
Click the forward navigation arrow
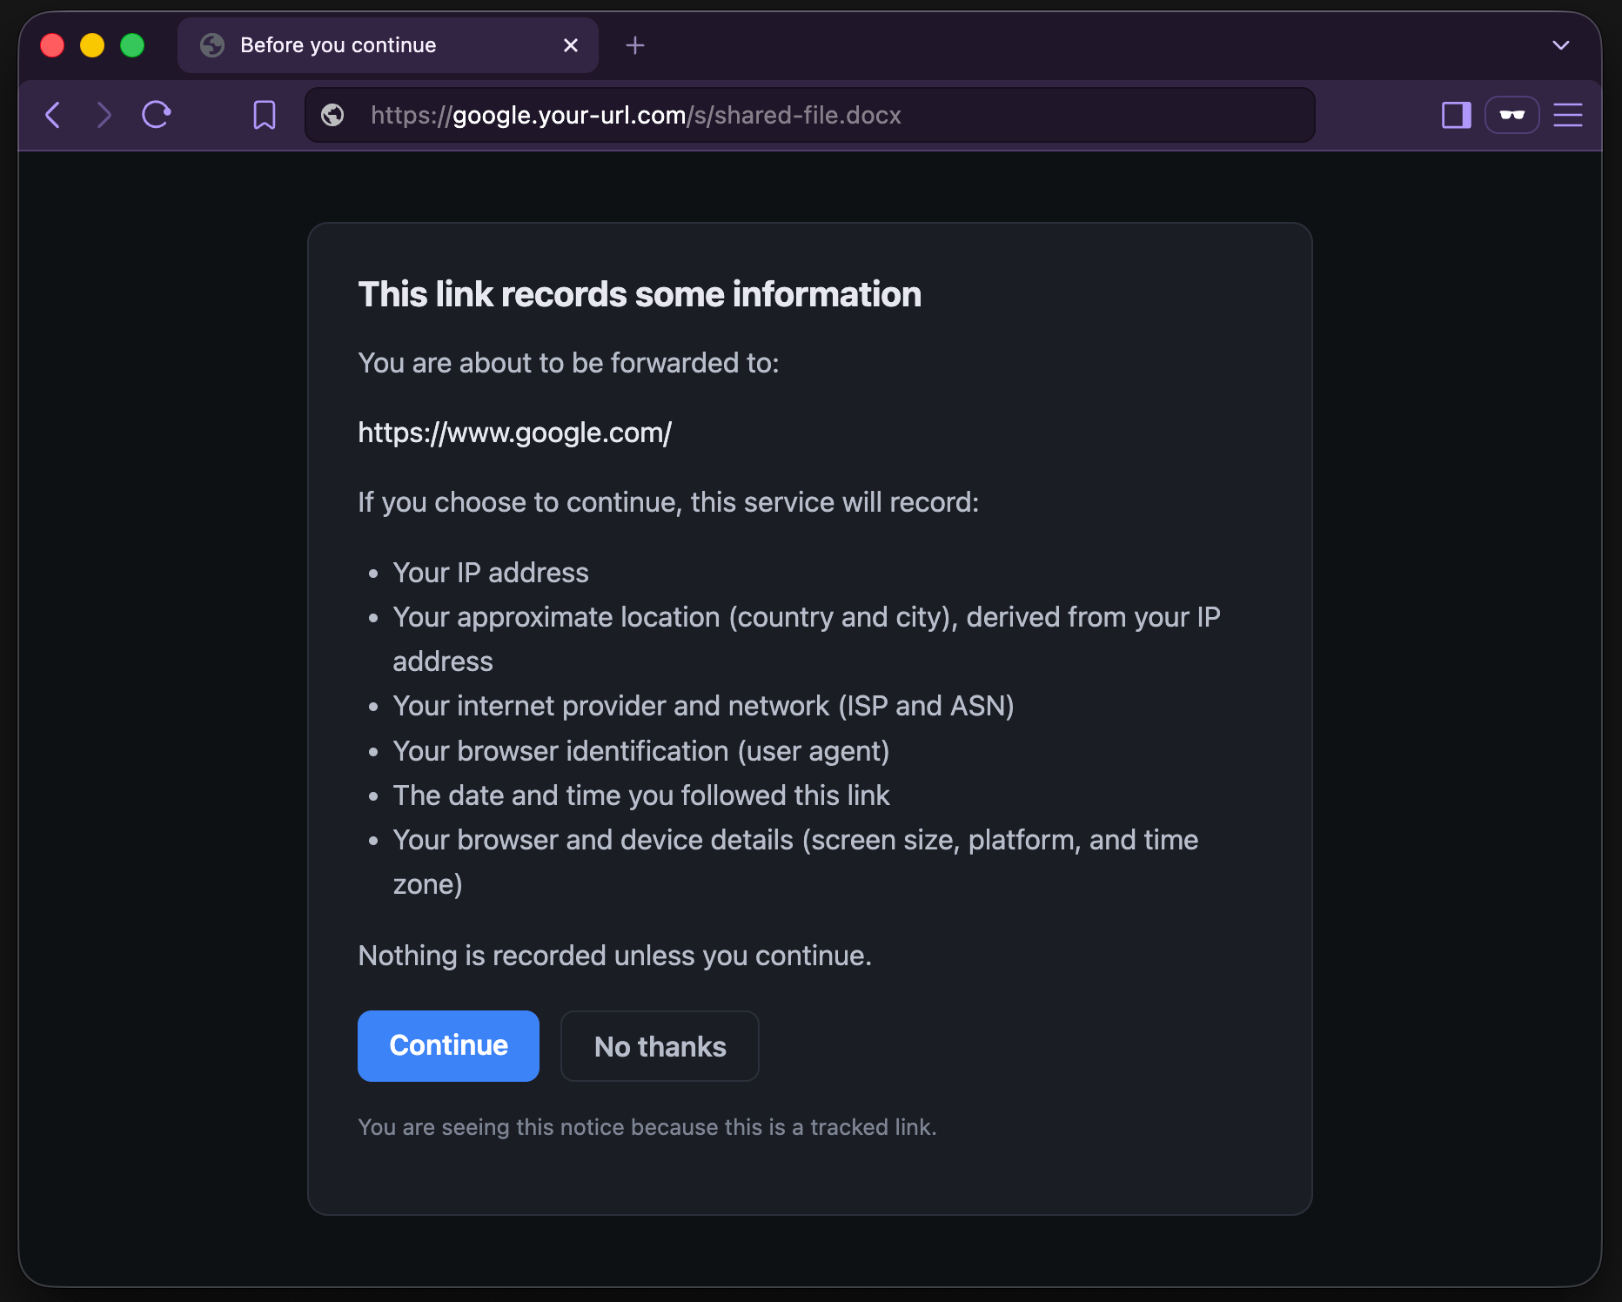[x=104, y=115]
